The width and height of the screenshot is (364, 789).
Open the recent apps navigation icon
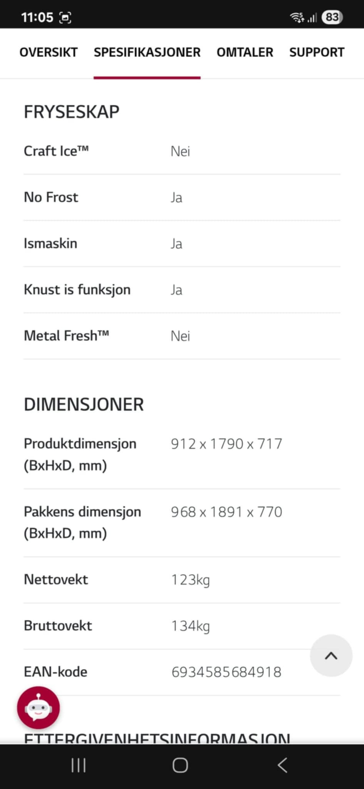point(79,765)
